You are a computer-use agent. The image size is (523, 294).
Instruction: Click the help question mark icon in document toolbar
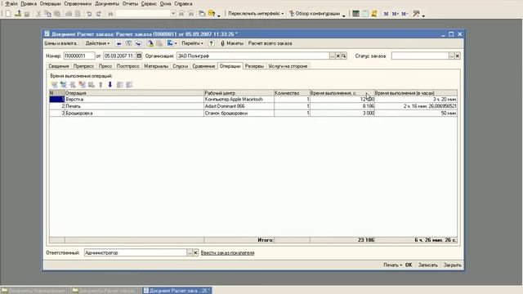[x=211, y=43]
